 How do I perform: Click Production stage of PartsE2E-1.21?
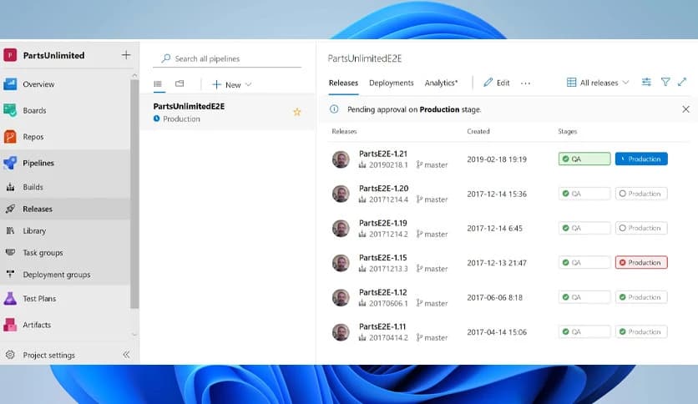[x=641, y=159]
